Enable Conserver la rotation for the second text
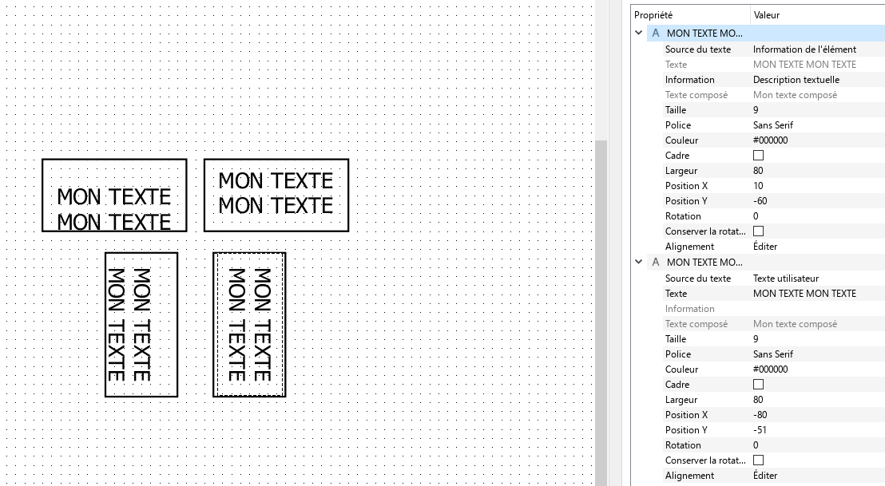Viewport: 885px width, 486px height. click(x=758, y=460)
